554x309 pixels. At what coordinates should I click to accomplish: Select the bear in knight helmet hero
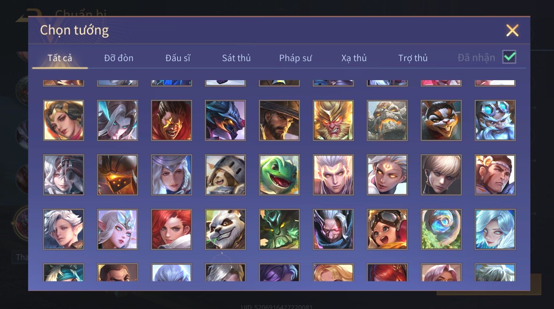click(225, 175)
